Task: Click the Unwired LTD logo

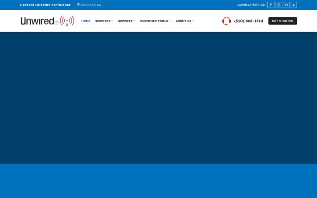Action: [x=48, y=21]
